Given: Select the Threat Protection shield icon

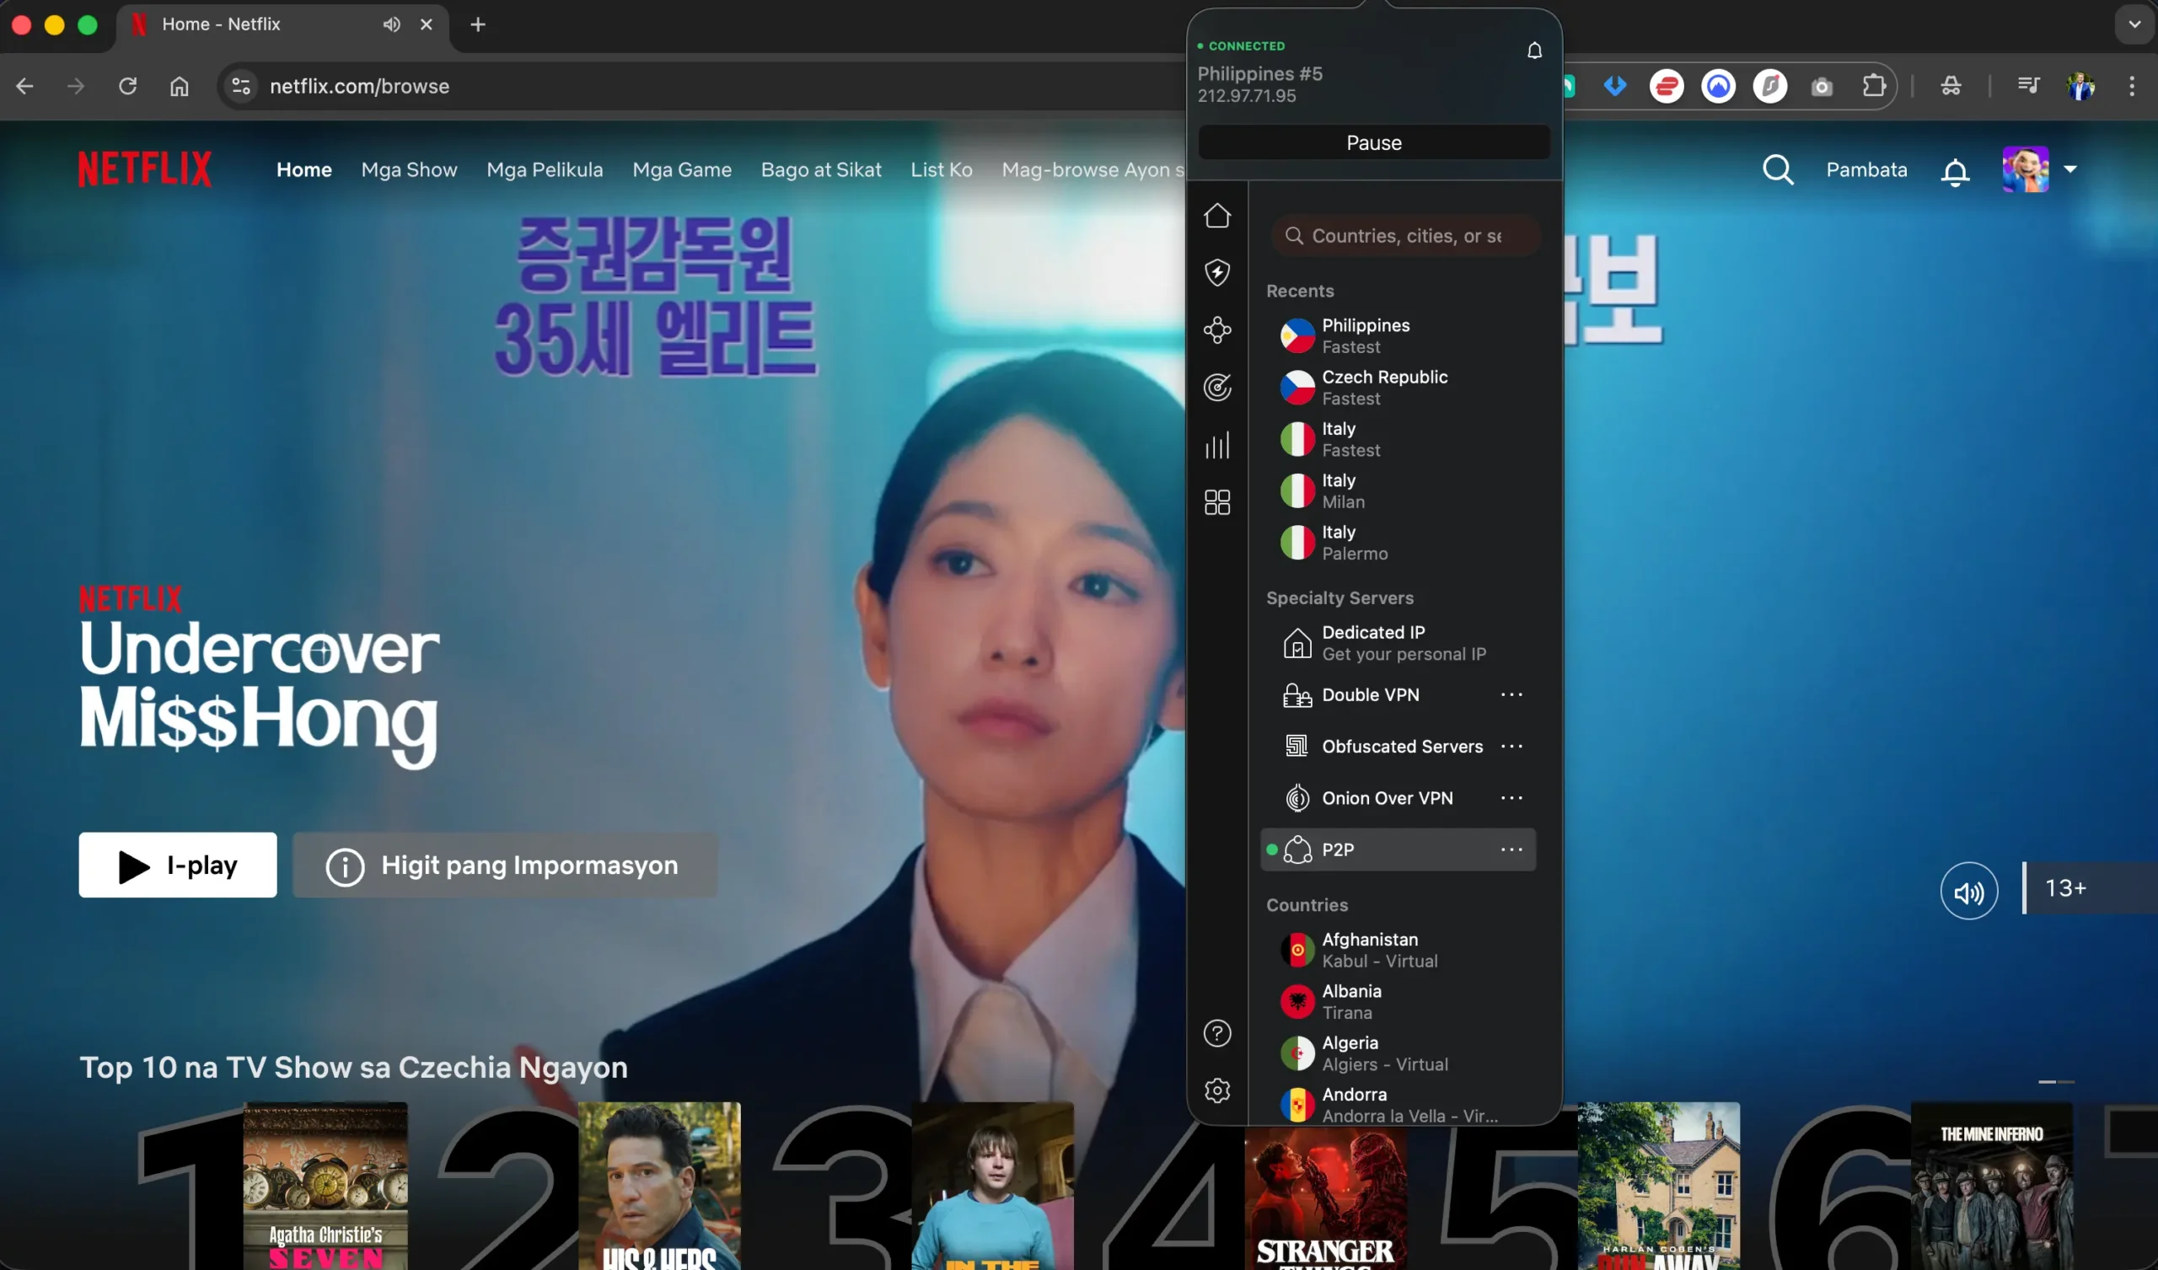Looking at the screenshot, I should point(1217,272).
